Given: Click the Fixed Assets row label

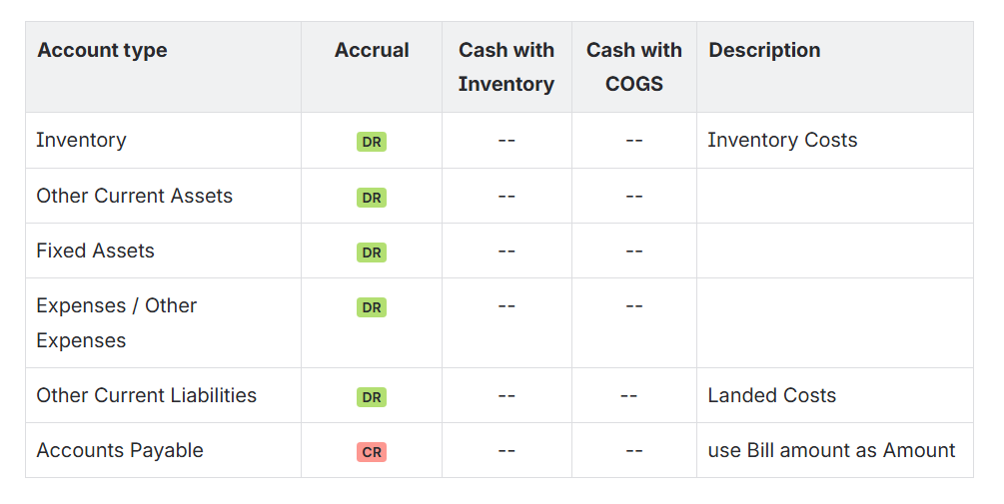Looking at the screenshot, I should click(95, 251).
